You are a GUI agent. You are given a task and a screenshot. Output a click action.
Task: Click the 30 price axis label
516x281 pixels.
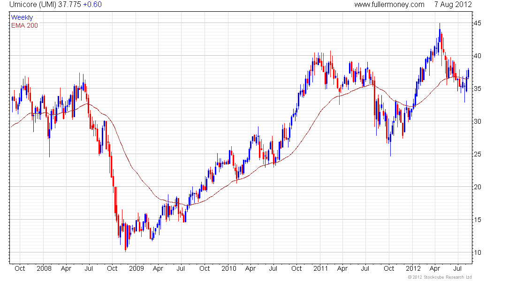477,121
